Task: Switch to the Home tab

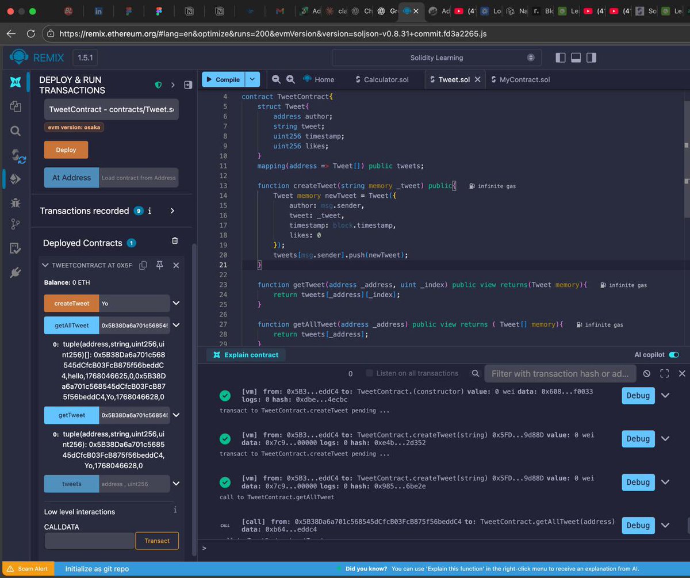Action: pyautogui.click(x=318, y=79)
